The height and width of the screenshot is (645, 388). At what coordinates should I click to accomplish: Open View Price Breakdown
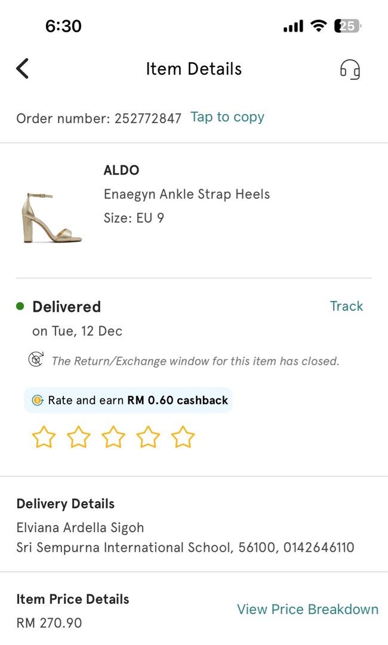click(x=308, y=609)
